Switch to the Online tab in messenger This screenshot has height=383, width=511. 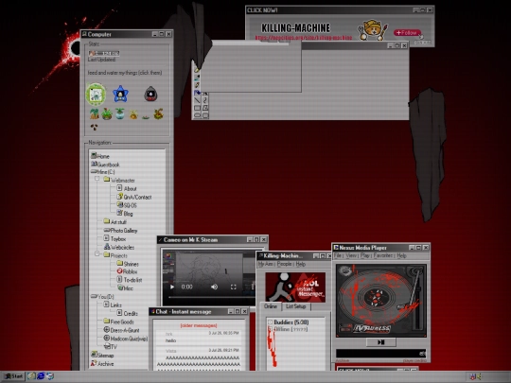[x=270, y=306]
